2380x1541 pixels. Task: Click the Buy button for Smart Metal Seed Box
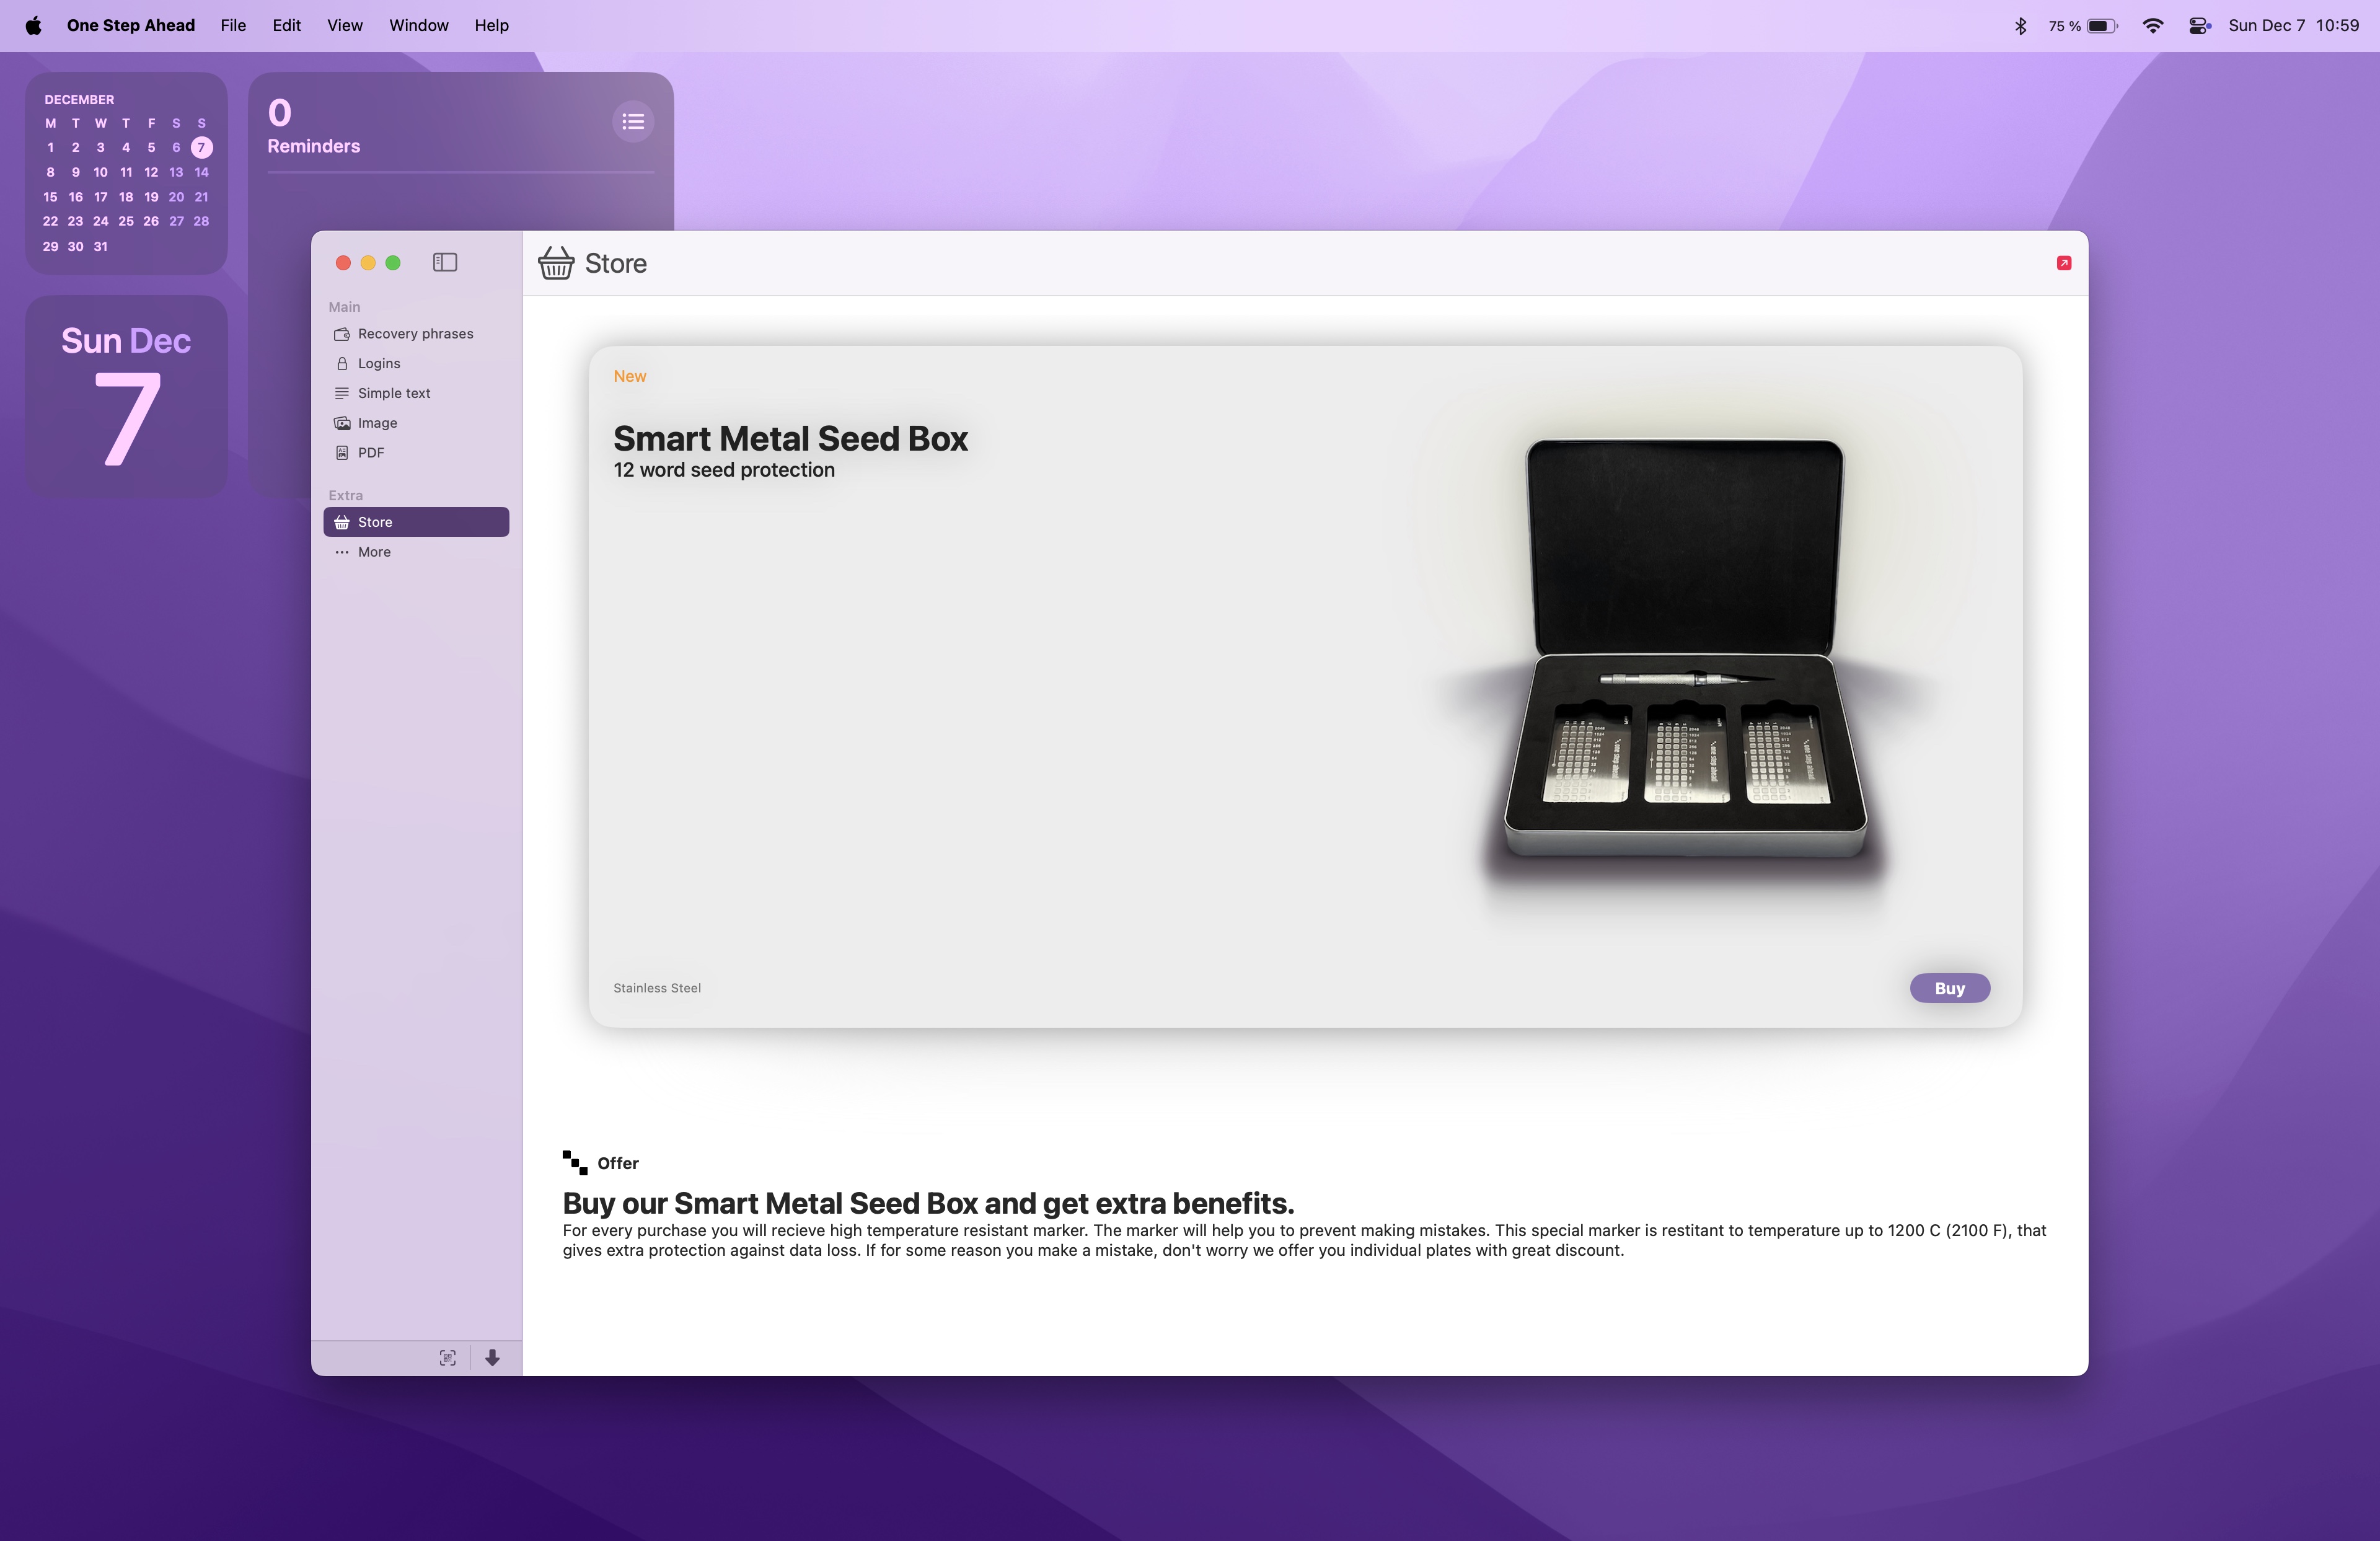coord(1949,988)
